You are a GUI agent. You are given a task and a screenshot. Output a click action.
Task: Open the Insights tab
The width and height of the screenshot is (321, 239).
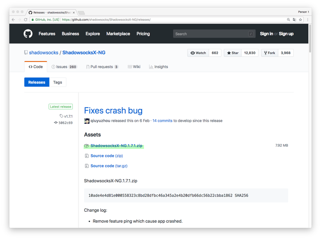159,67
